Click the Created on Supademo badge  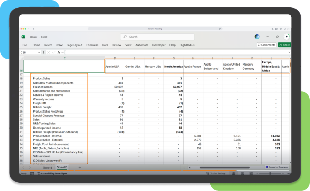coord(276,167)
